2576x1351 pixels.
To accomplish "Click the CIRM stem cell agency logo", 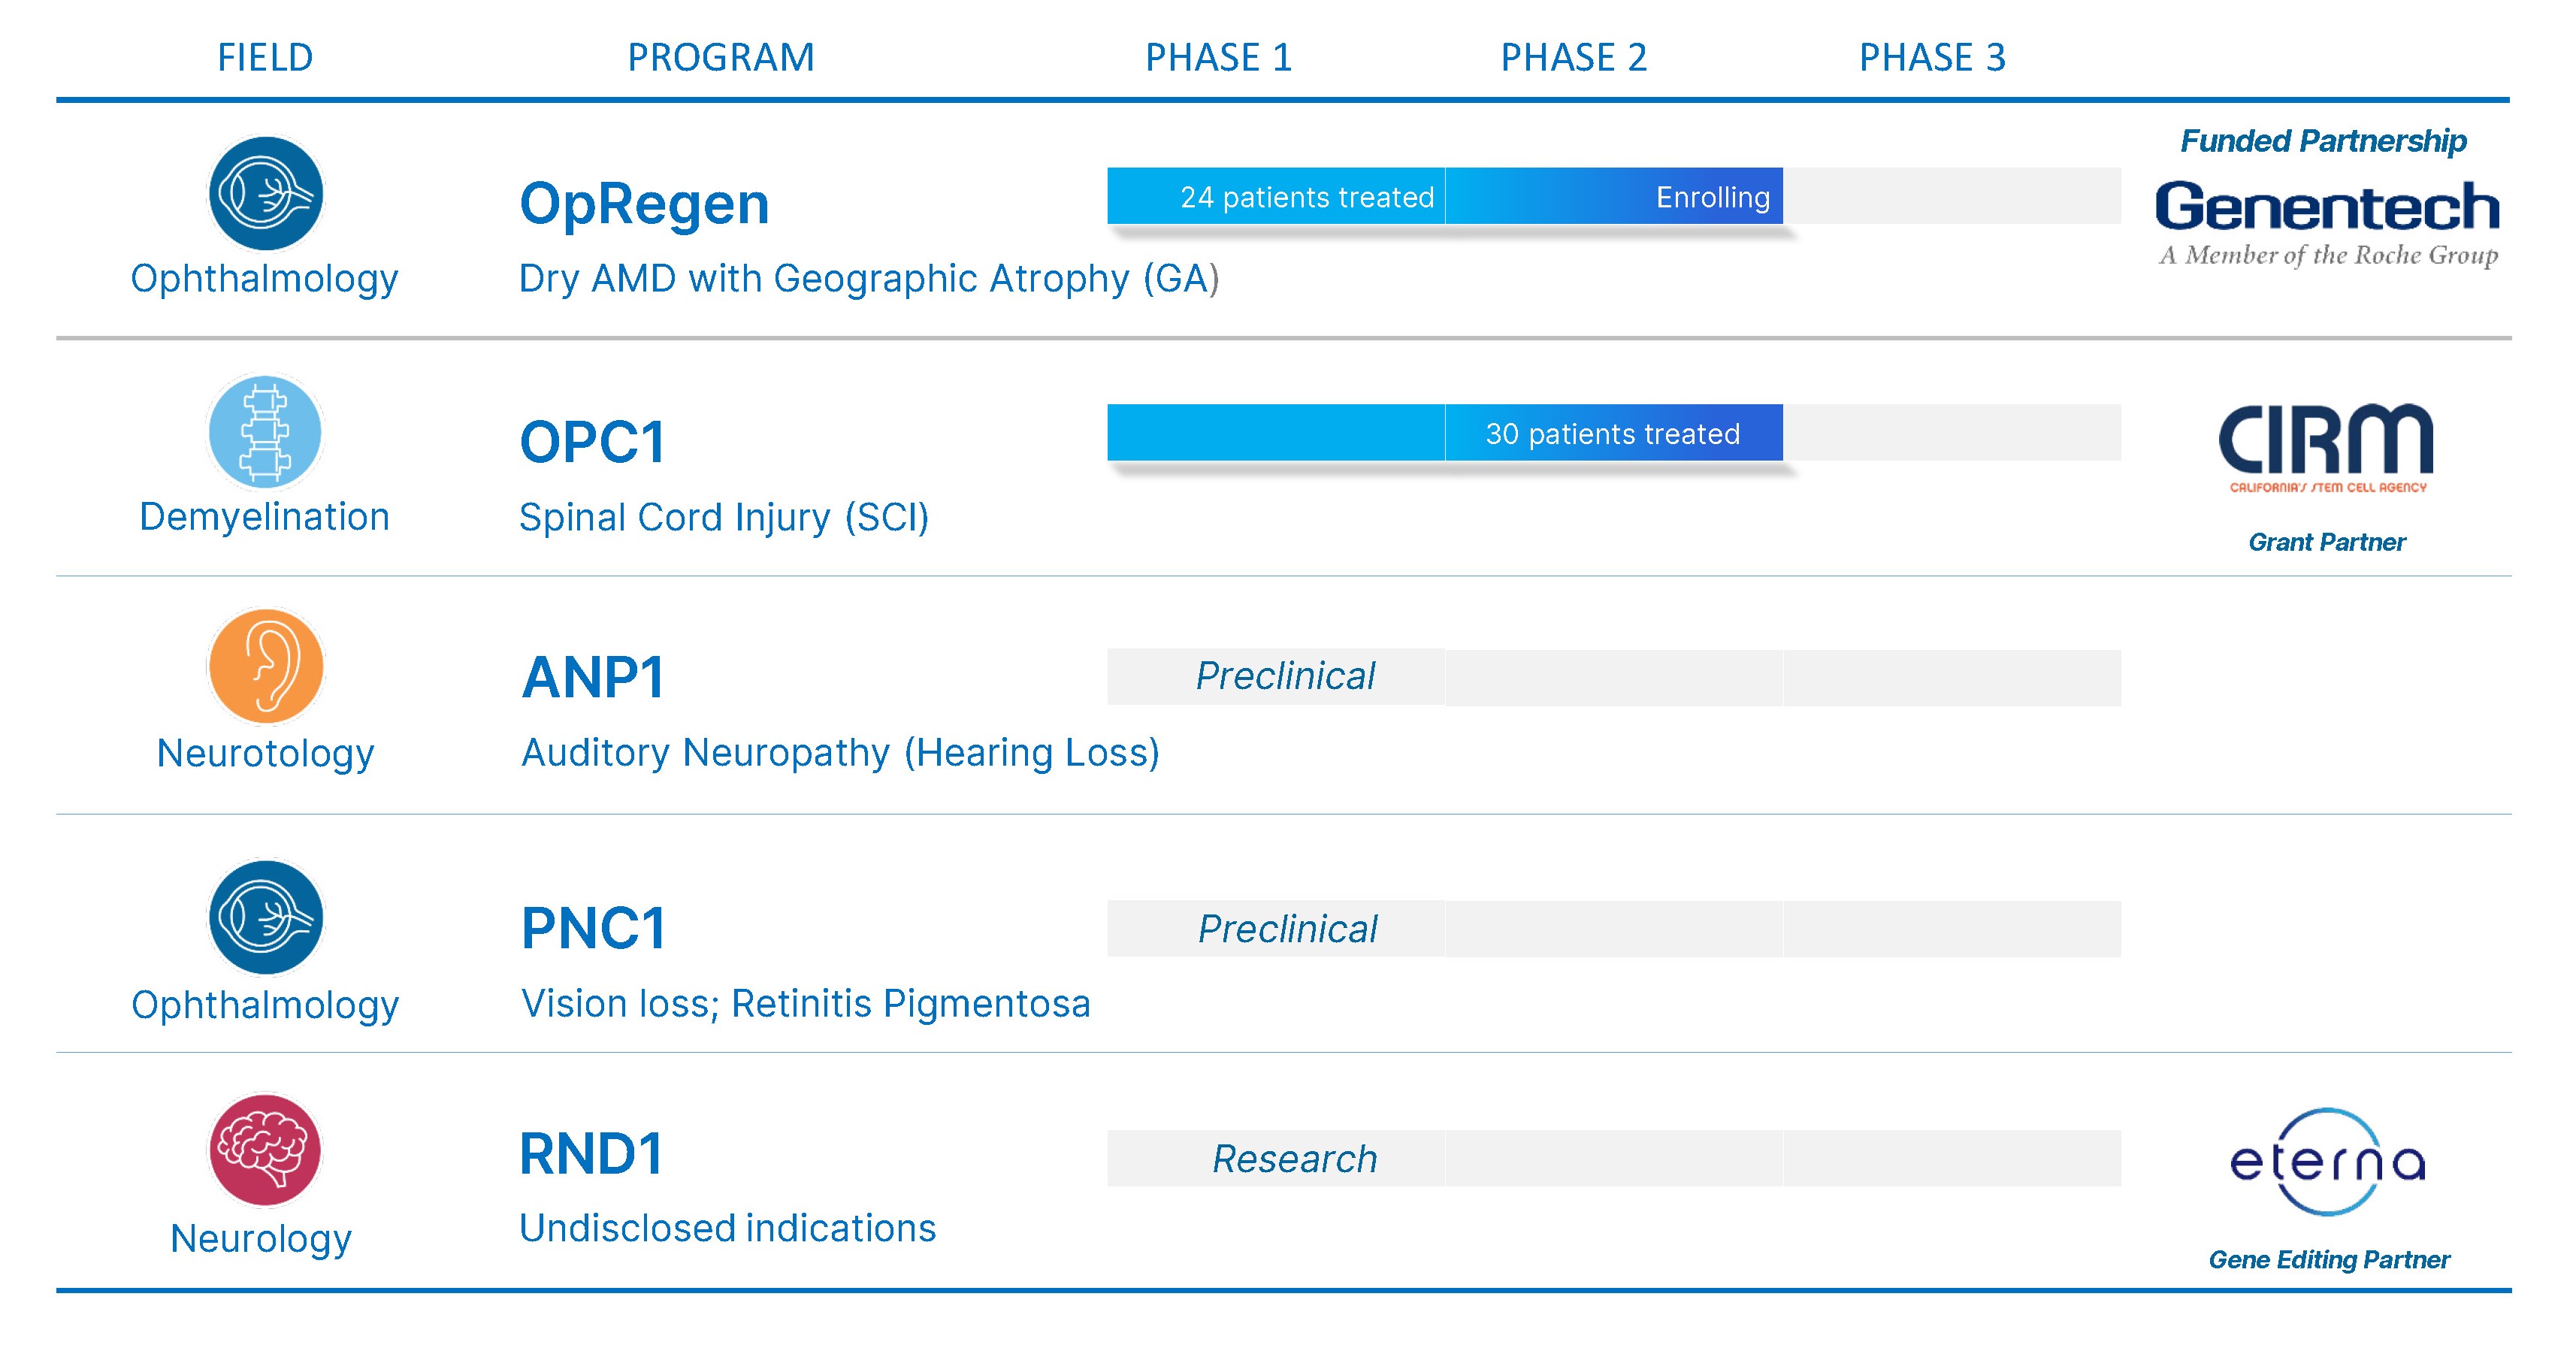I will click(2327, 447).
